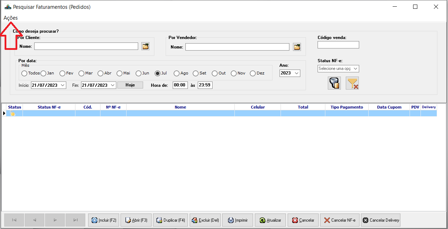This screenshot has height=229, width=448.
Task: Open the Ações menu
Action: [11, 18]
